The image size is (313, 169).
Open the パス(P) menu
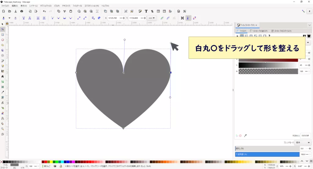pos(57,6)
